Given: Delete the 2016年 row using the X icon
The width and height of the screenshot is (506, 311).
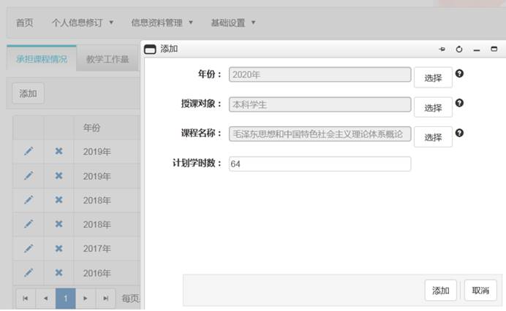Looking at the screenshot, I should coord(58,272).
